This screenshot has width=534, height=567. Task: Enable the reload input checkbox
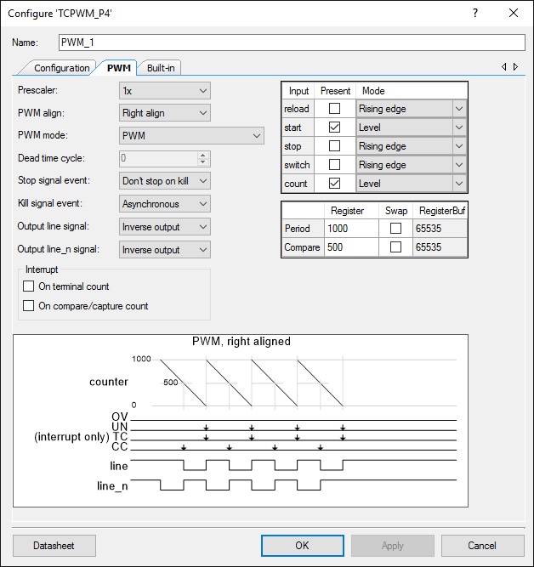[x=334, y=109]
